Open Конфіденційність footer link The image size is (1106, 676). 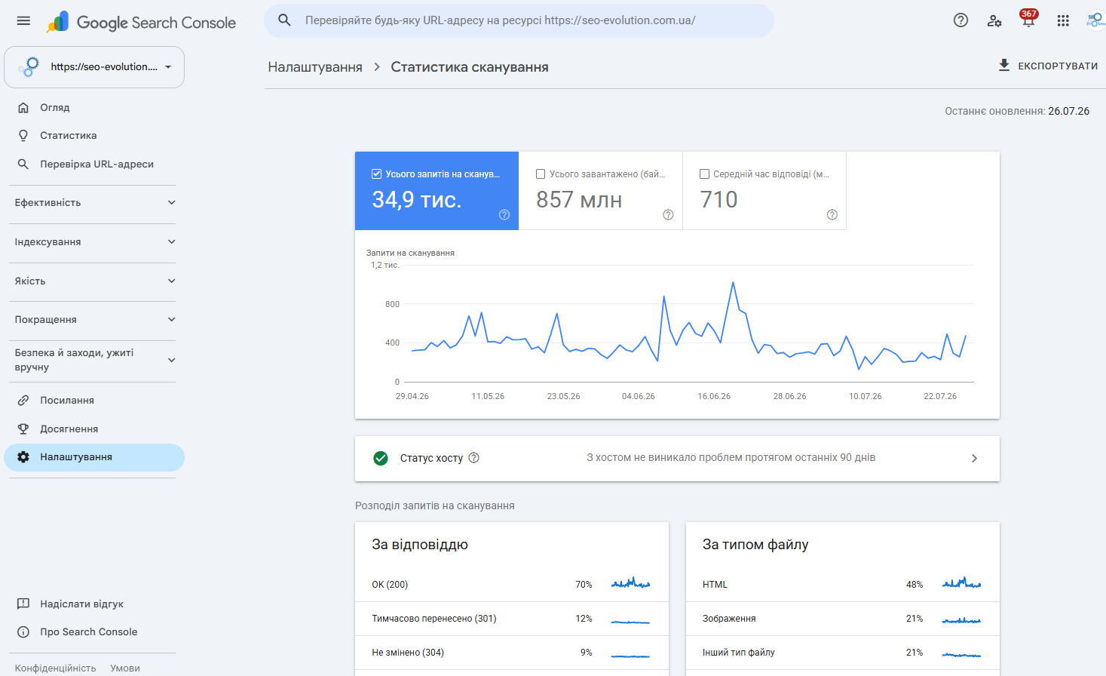click(56, 668)
